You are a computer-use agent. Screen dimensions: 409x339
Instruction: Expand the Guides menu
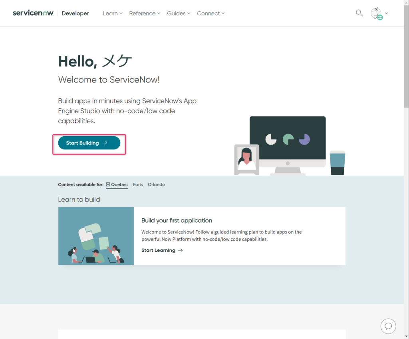tap(179, 13)
